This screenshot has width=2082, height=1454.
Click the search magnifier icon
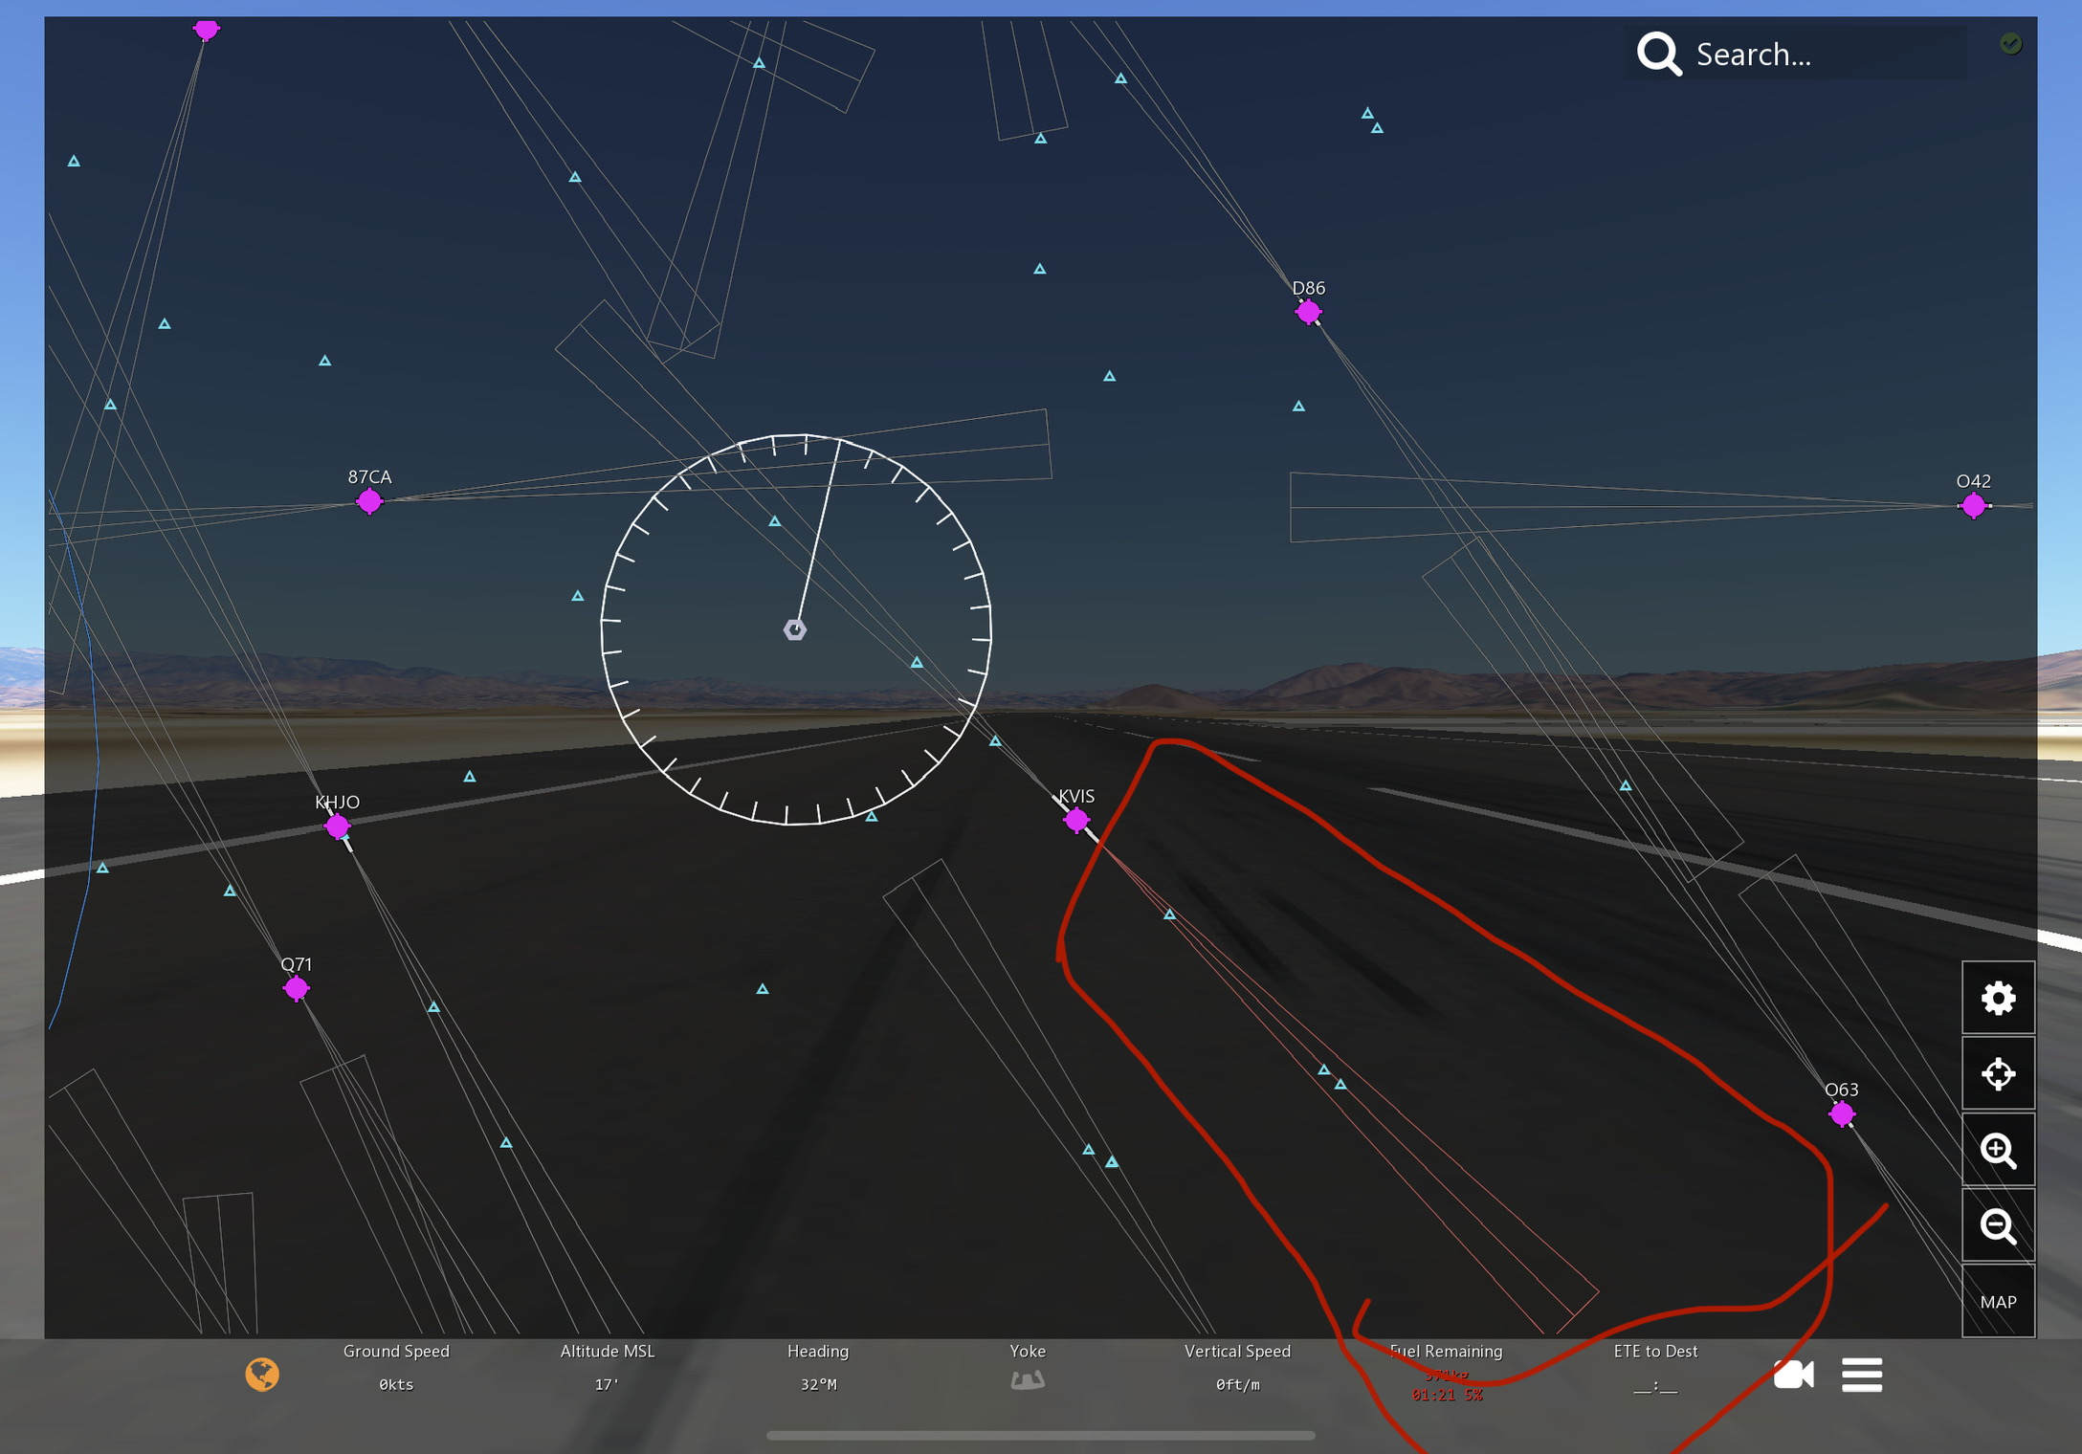[x=1658, y=54]
